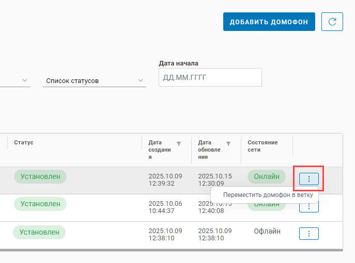Click filter icon on Дата создания column
The height and width of the screenshot is (263, 355).
179,144
